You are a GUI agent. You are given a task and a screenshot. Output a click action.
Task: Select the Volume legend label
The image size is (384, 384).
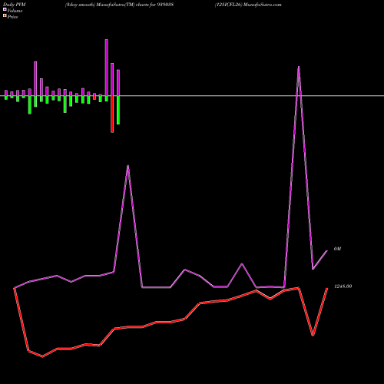(15, 11)
